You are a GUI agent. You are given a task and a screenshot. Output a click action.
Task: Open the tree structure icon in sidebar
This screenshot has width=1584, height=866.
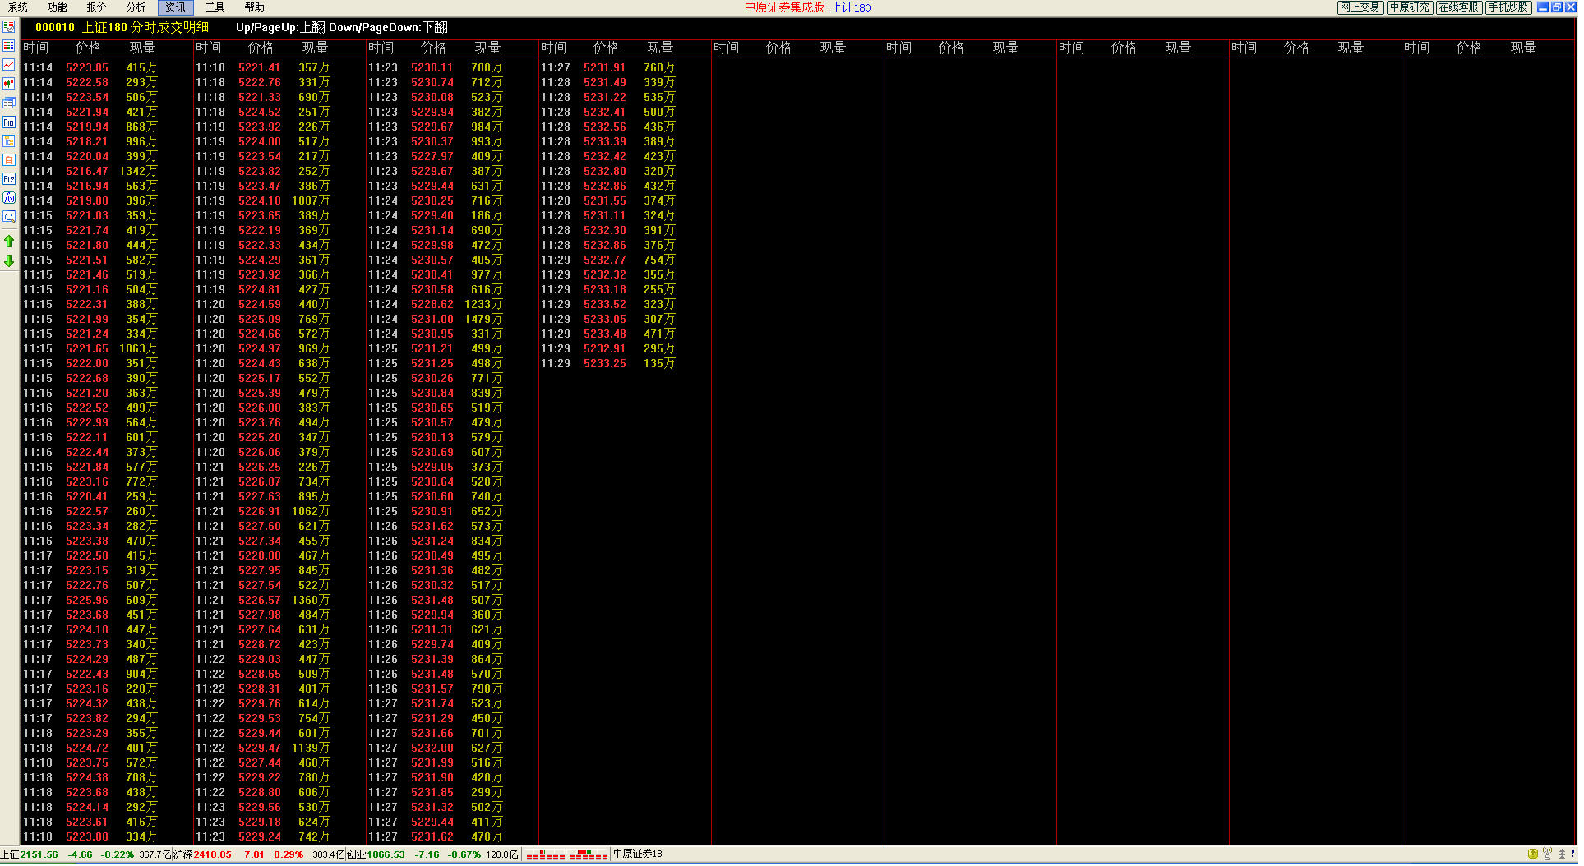click(x=9, y=140)
